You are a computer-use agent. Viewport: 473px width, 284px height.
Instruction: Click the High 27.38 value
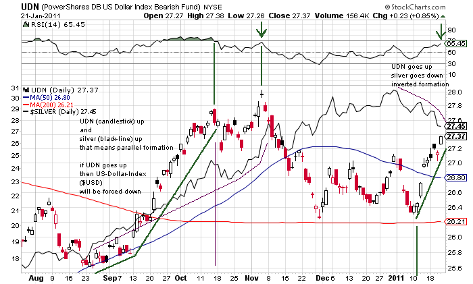point(205,16)
